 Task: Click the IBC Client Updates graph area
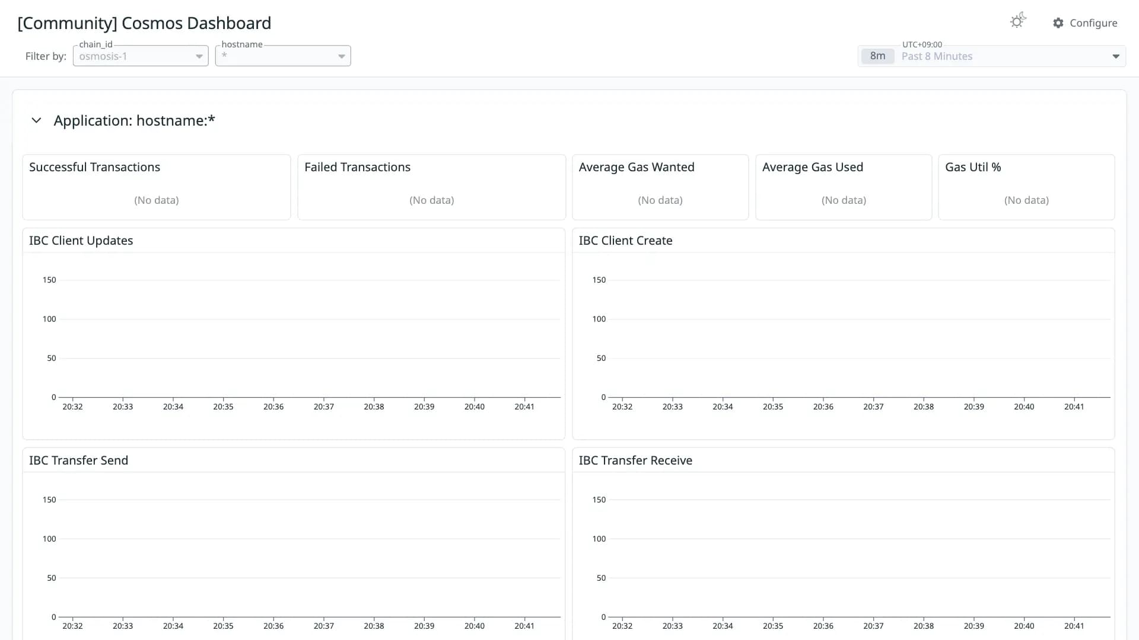pyautogui.click(x=310, y=338)
